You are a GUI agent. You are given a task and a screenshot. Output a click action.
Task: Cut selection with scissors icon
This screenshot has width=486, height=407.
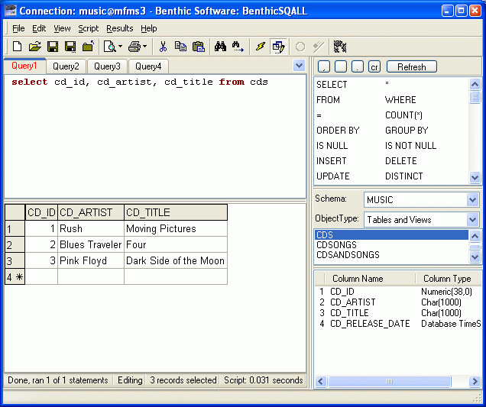[x=163, y=47]
